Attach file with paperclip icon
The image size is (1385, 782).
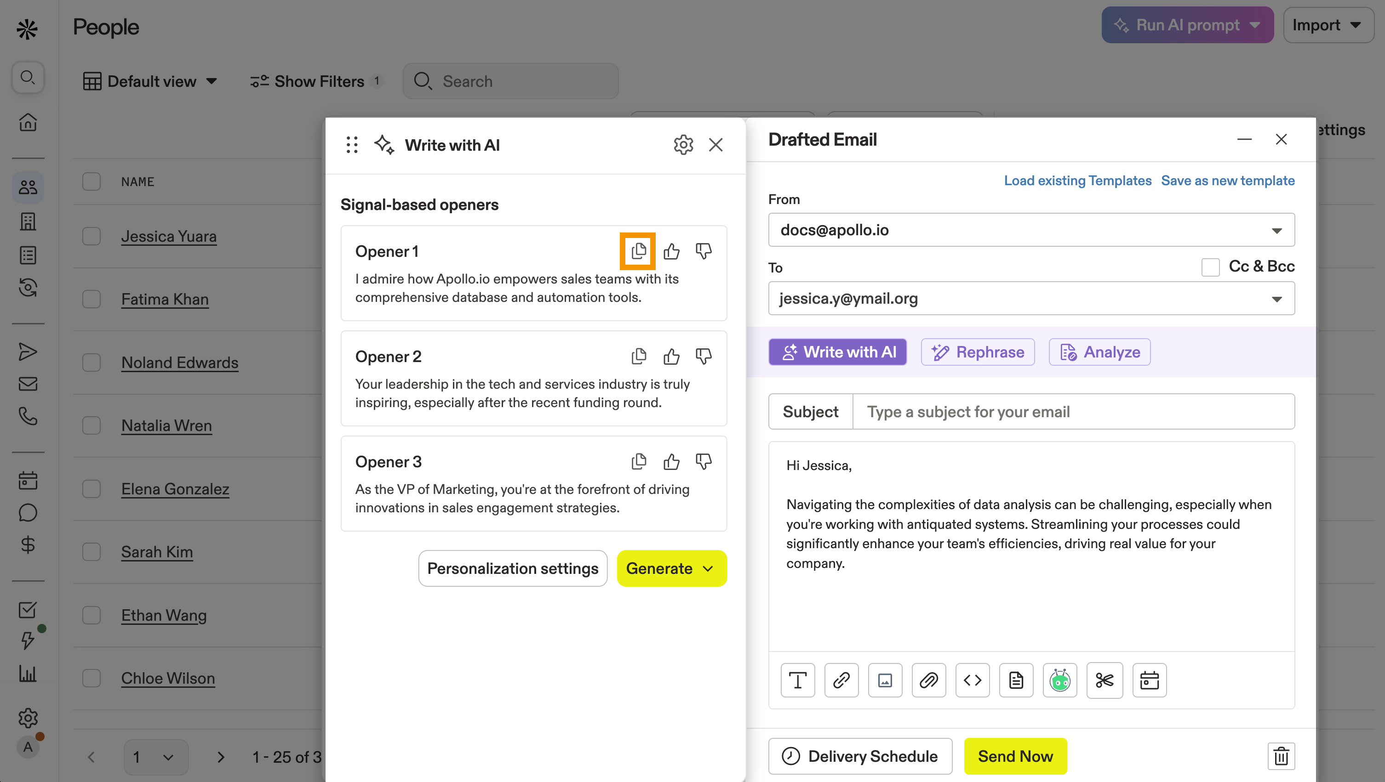928,680
